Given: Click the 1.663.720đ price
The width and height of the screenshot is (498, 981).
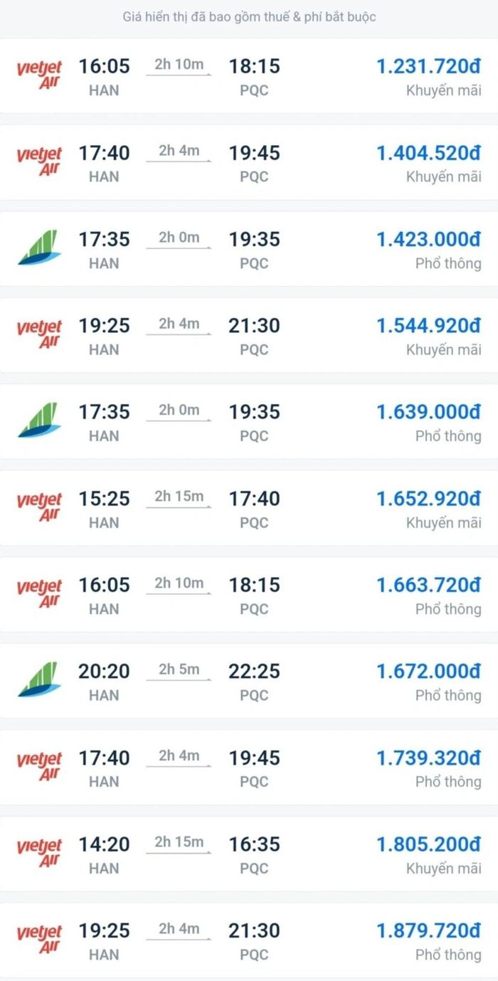Looking at the screenshot, I should 428,585.
